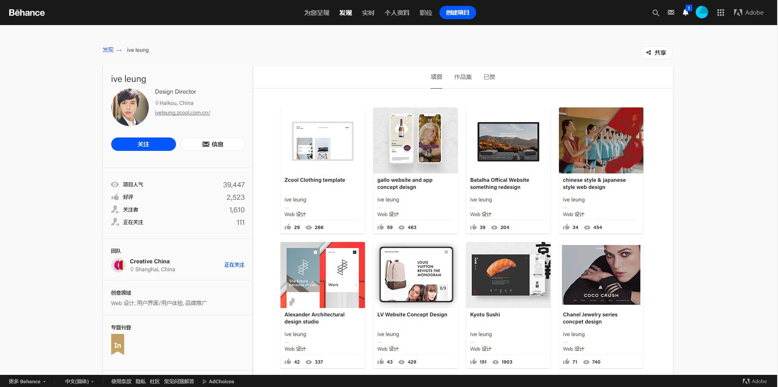Open 社区 in the footer

click(x=155, y=382)
